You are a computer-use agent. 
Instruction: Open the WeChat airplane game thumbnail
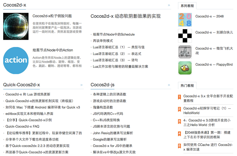click(185, 52)
